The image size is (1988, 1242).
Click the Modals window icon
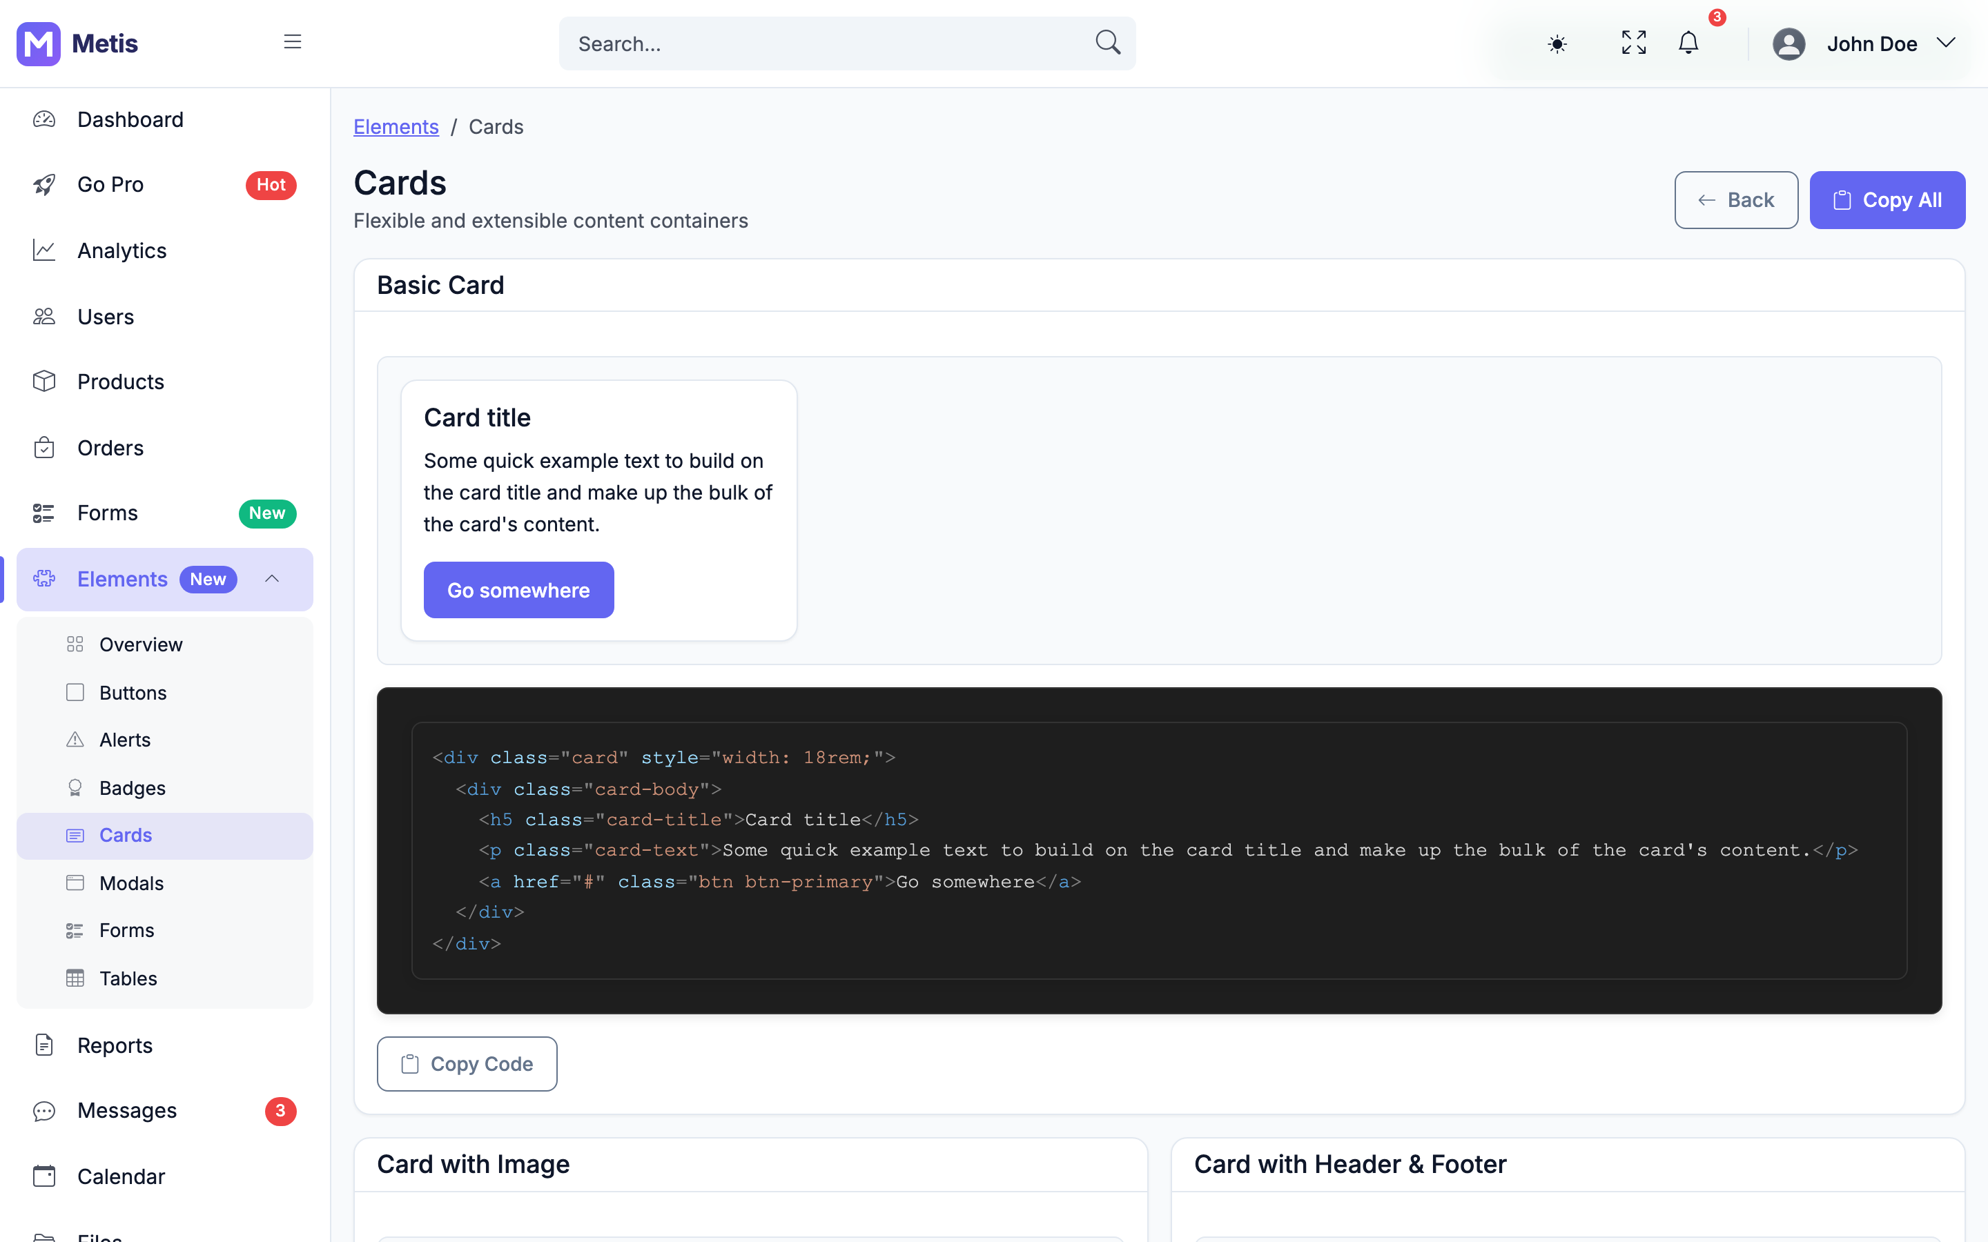click(75, 883)
